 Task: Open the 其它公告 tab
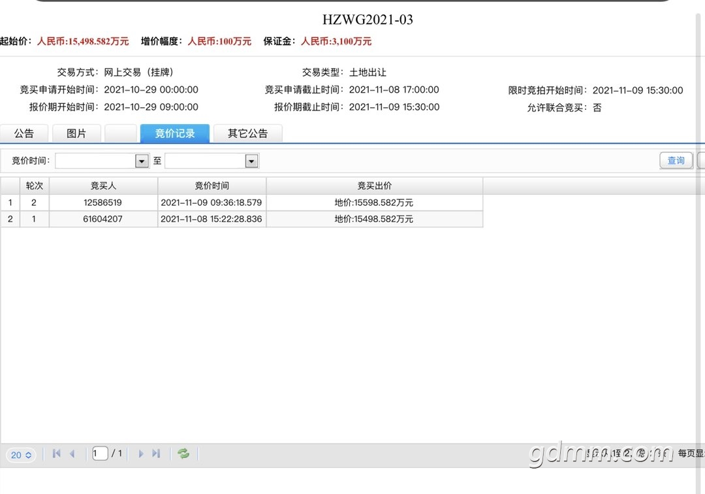tap(247, 133)
